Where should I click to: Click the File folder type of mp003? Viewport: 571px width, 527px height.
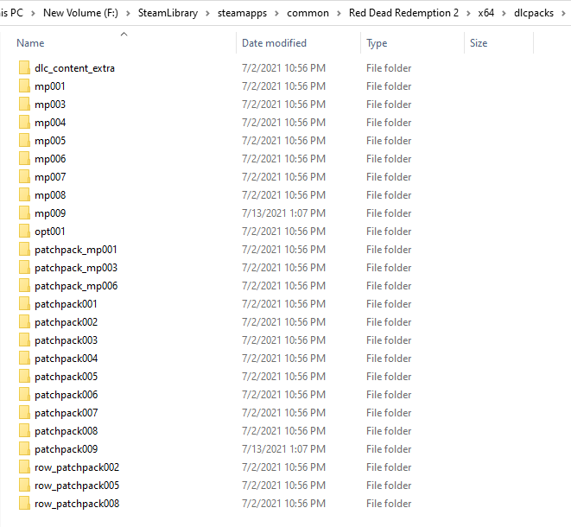point(389,105)
